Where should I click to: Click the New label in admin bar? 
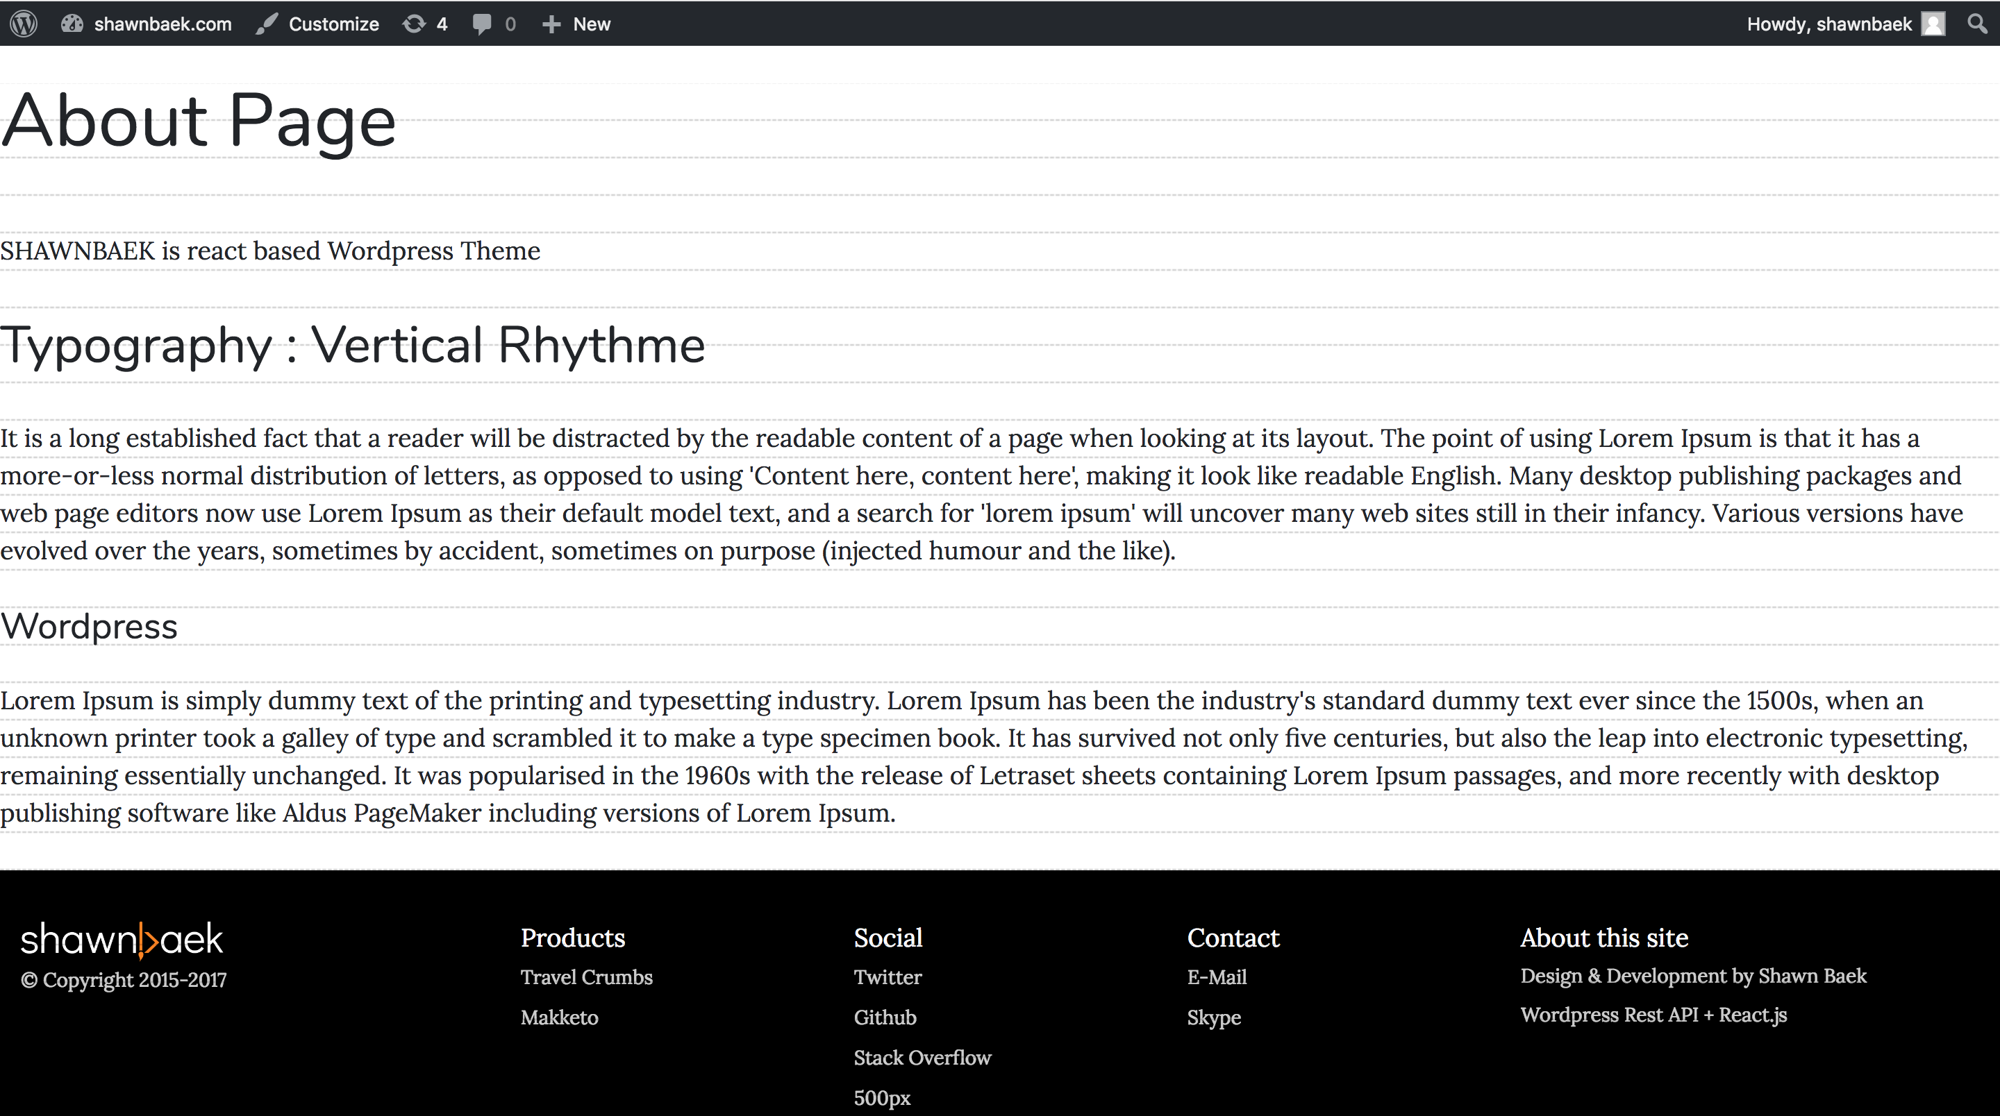pos(592,24)
